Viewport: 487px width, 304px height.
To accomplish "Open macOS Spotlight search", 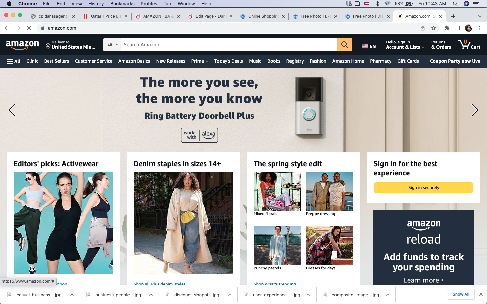I will (x=455, y=4).
